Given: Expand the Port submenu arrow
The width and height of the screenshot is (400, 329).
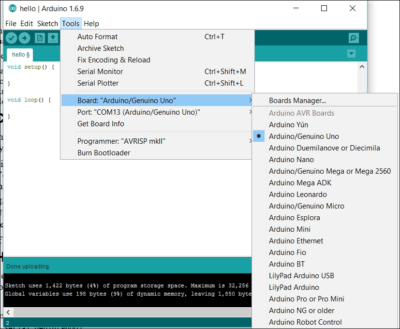Looking at the screenshot, I should [250, 112].
